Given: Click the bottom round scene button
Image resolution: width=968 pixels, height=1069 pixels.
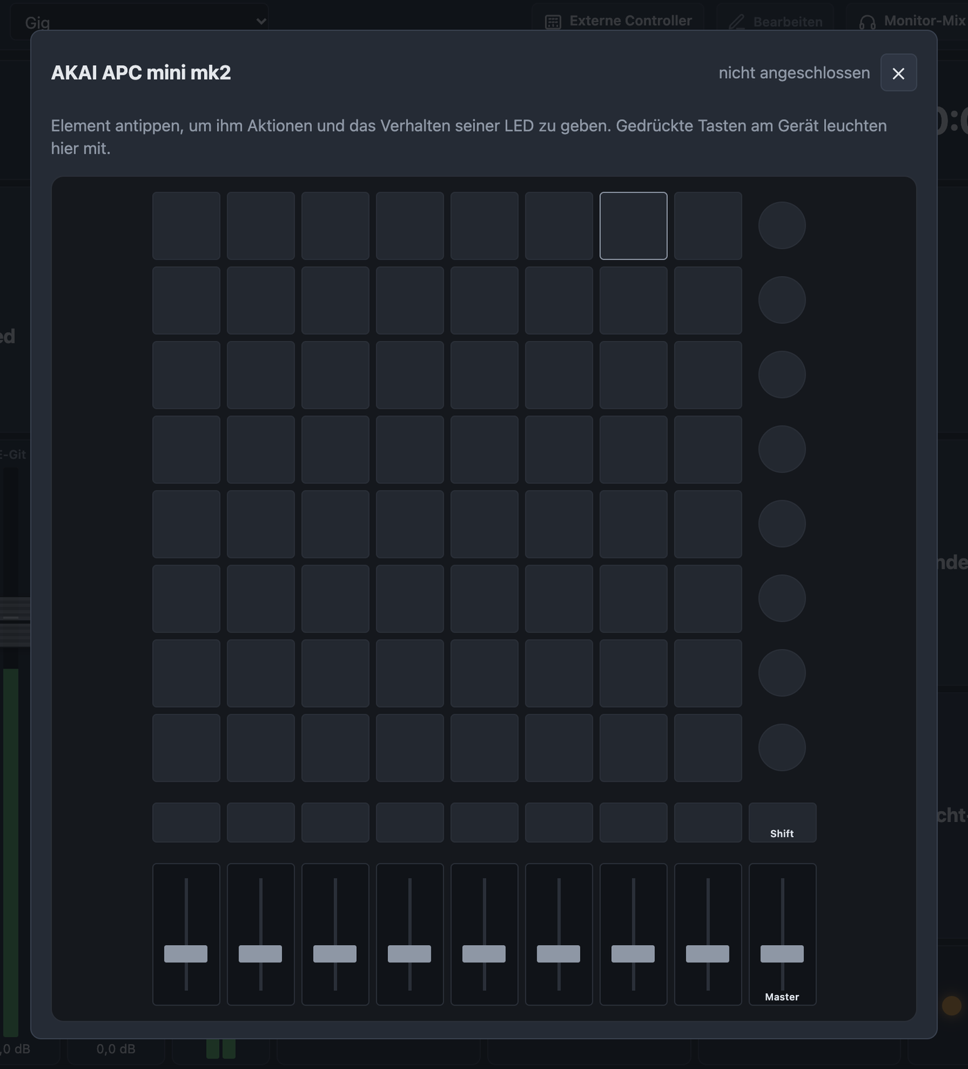Looking at the screenshot, I should click(x=782, y=747).
